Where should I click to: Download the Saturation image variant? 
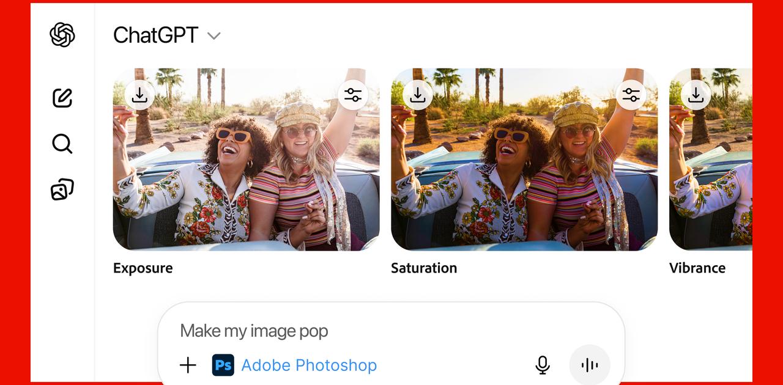click(x=418, y=95)
